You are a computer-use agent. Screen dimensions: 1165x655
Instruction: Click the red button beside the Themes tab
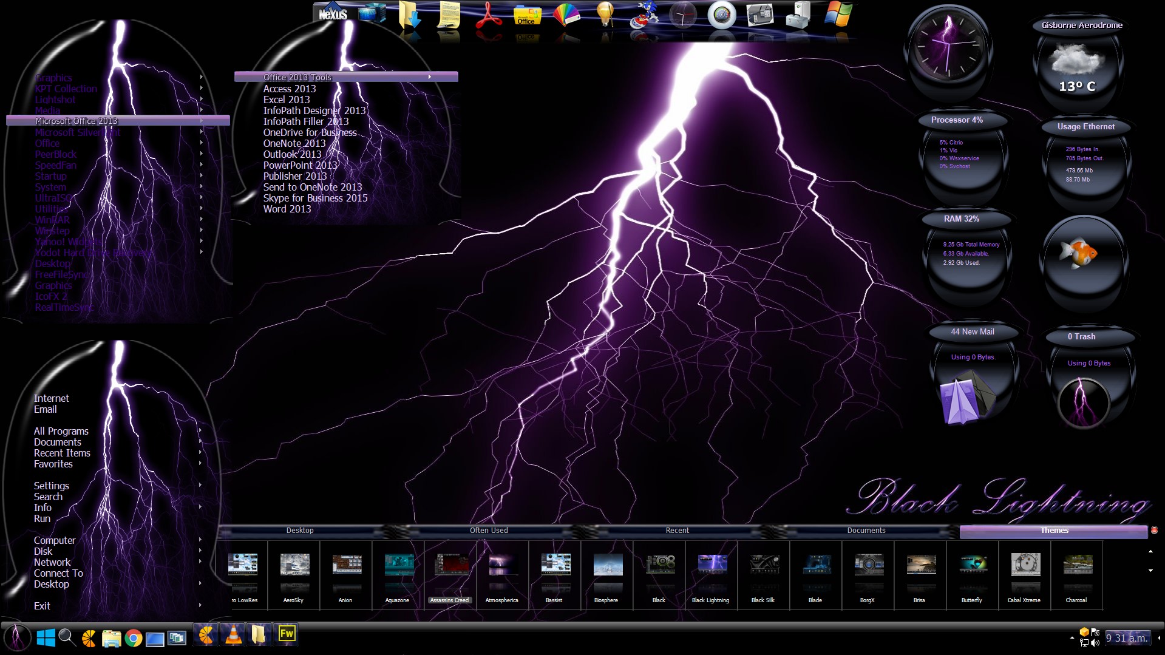point(1154,530)
